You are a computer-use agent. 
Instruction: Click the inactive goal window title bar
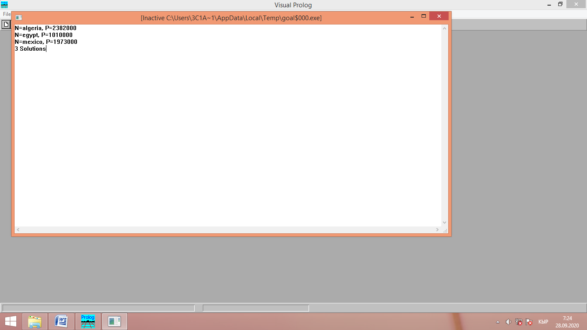(x=231, y=18)
